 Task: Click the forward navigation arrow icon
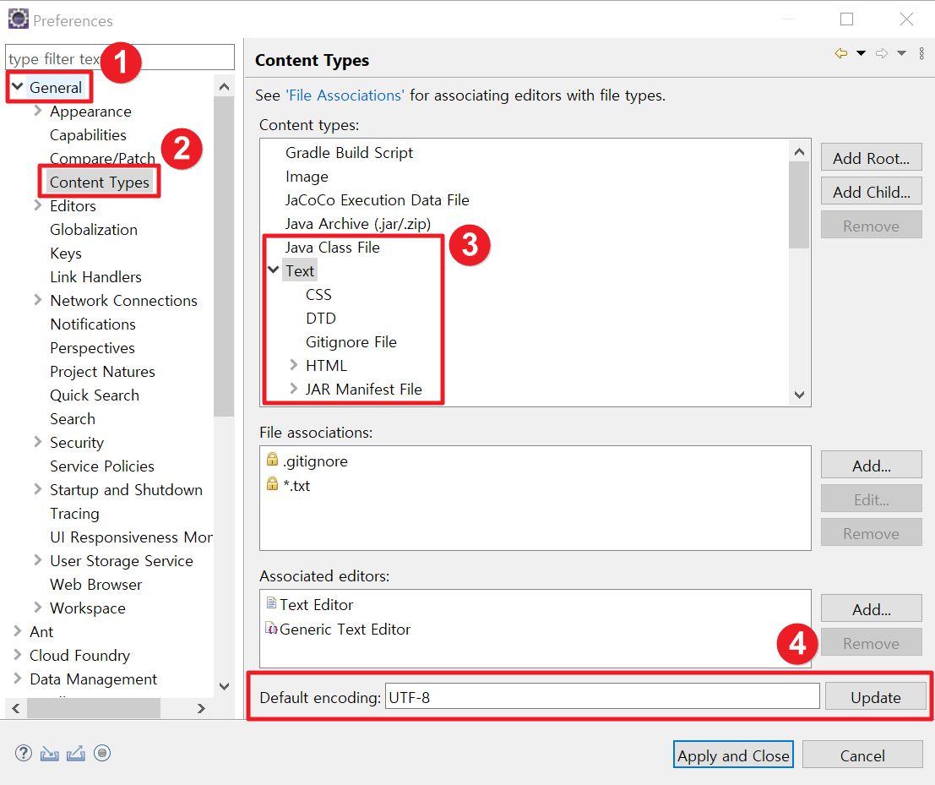pos(881,54)
